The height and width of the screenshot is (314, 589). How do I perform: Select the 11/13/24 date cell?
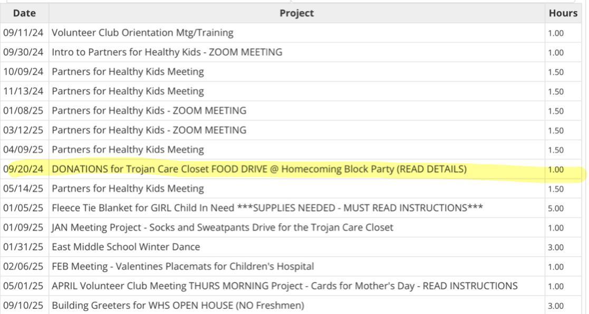pyautogui.click(x=24, y=91)
